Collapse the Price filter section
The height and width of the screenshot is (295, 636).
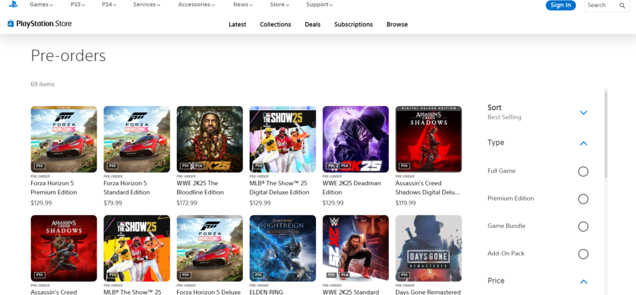584,281
